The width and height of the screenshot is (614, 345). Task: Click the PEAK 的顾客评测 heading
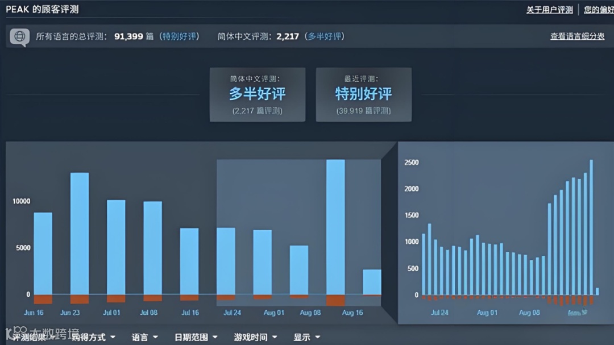(x=42, y=10)
